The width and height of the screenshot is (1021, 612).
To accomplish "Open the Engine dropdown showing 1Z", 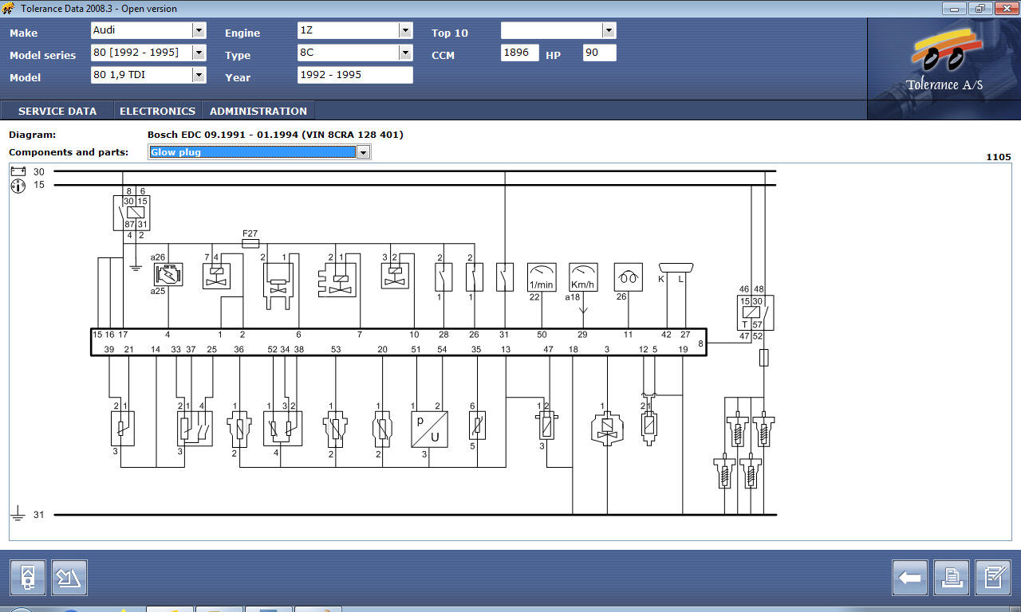I will point(405,30).
